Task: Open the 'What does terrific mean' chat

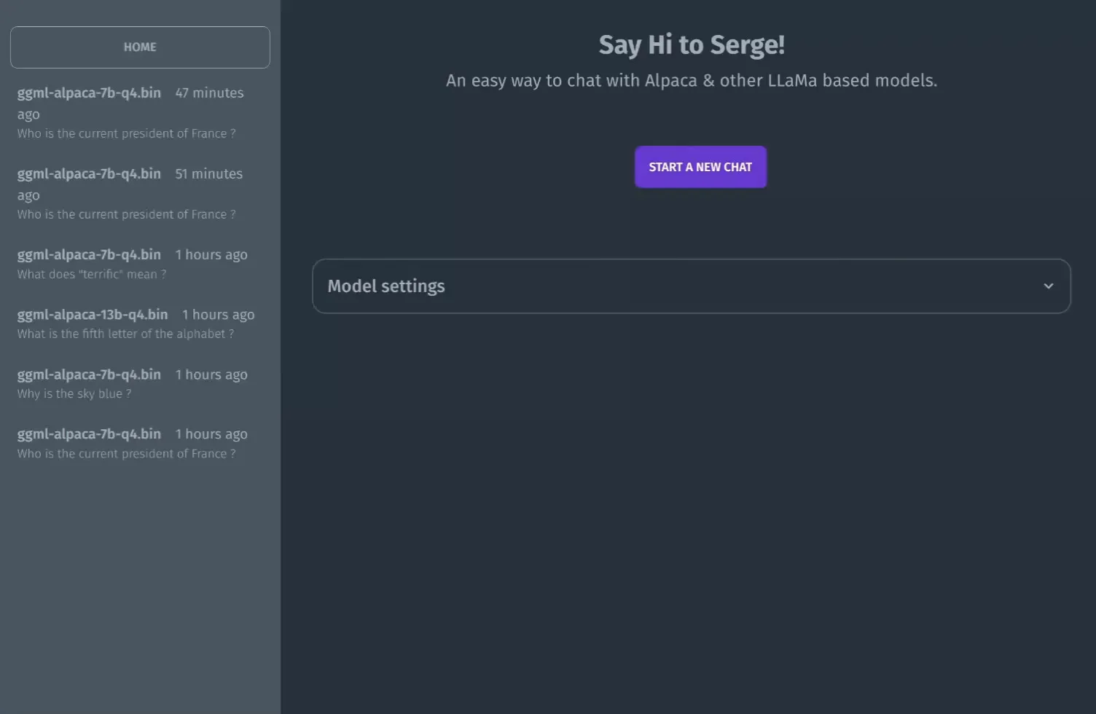Action: pos(131,264)
